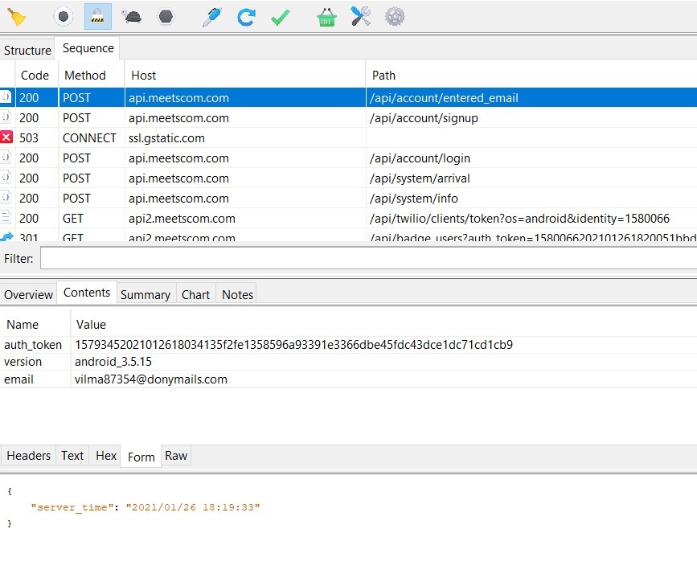Switch to the Headers view tab
Image resolution: width=697 pixels, height=578 pixels.
click(x=28, y=456)
